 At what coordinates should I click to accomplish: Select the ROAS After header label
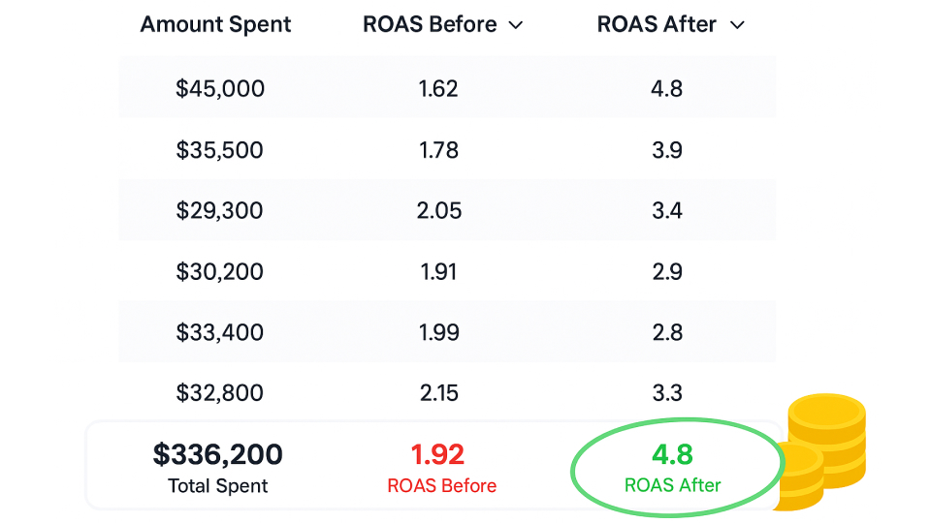[x=656, y=25]
